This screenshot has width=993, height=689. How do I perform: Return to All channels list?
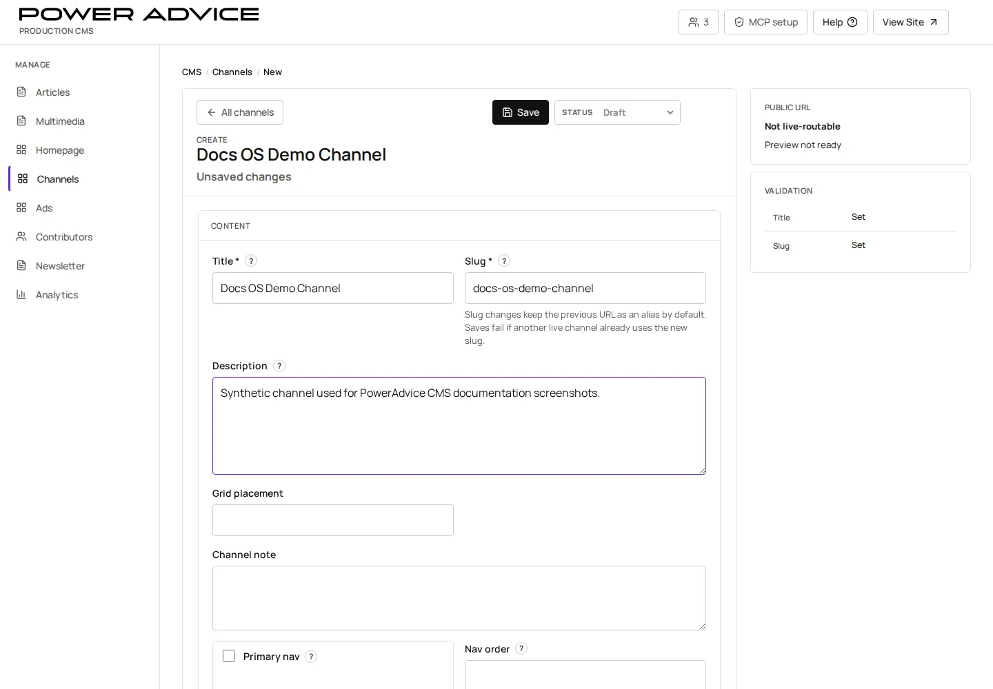(240, 112)
